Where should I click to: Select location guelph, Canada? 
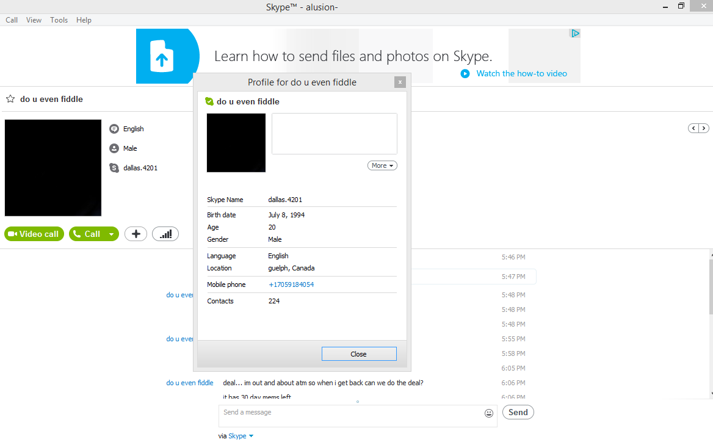point(291,268)
